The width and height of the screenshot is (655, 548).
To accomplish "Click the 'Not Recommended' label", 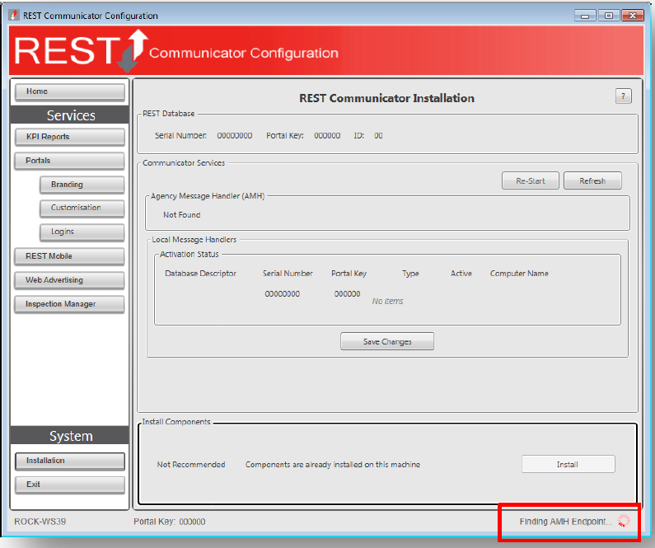I will (191, 465).
